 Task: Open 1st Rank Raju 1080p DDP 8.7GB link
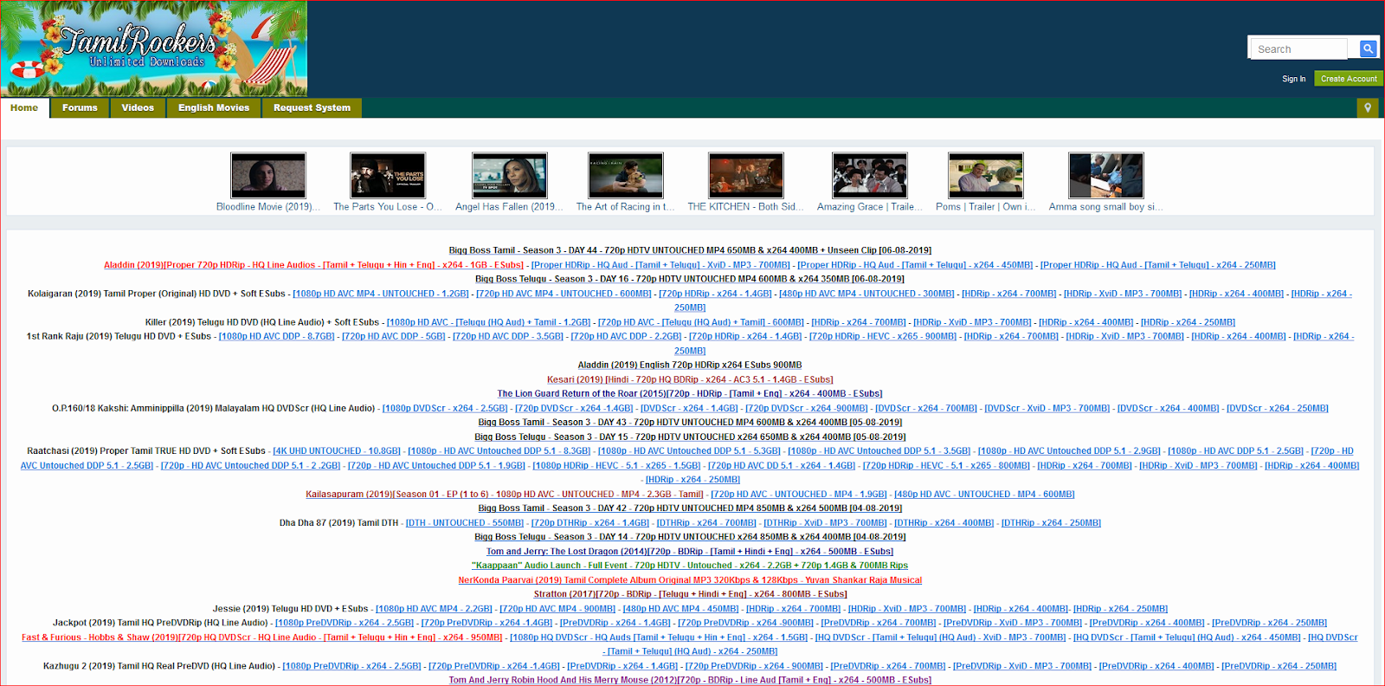click(x=277, y=336)
